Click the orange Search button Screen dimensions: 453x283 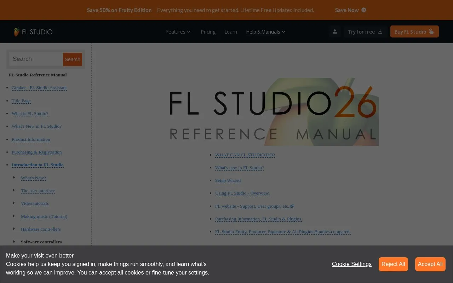(73, 59)
